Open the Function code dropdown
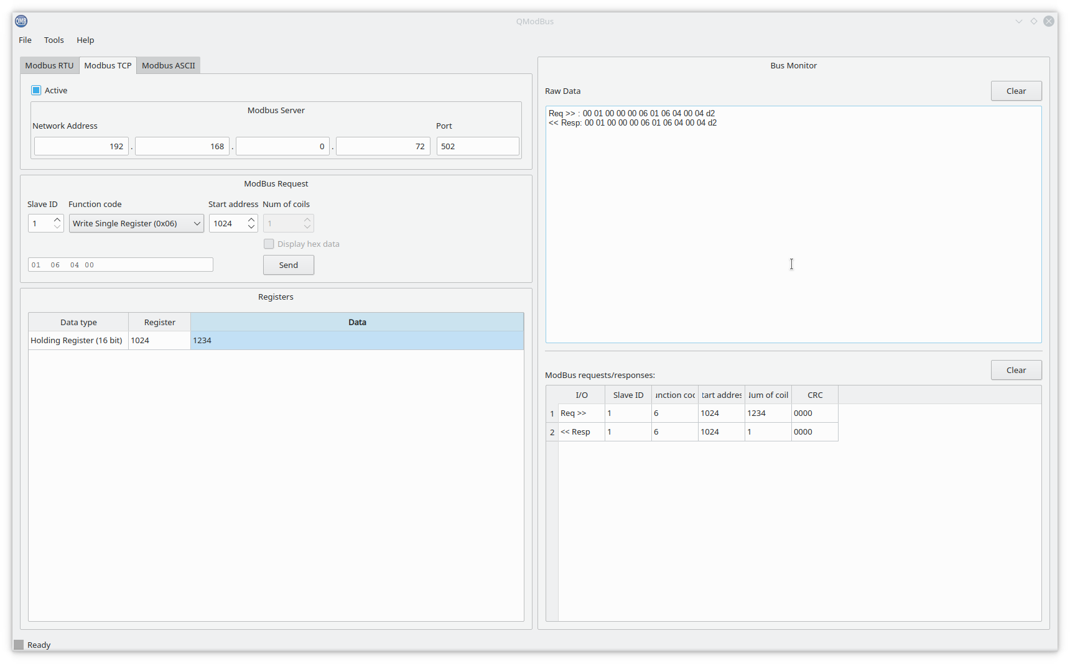 click(136, 223)
